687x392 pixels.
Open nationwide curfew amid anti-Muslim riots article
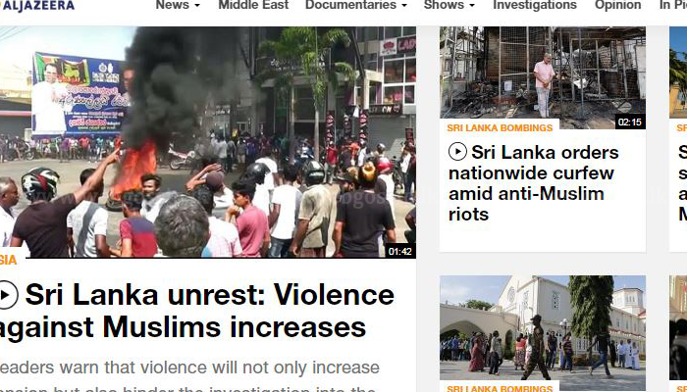(534, 183)
